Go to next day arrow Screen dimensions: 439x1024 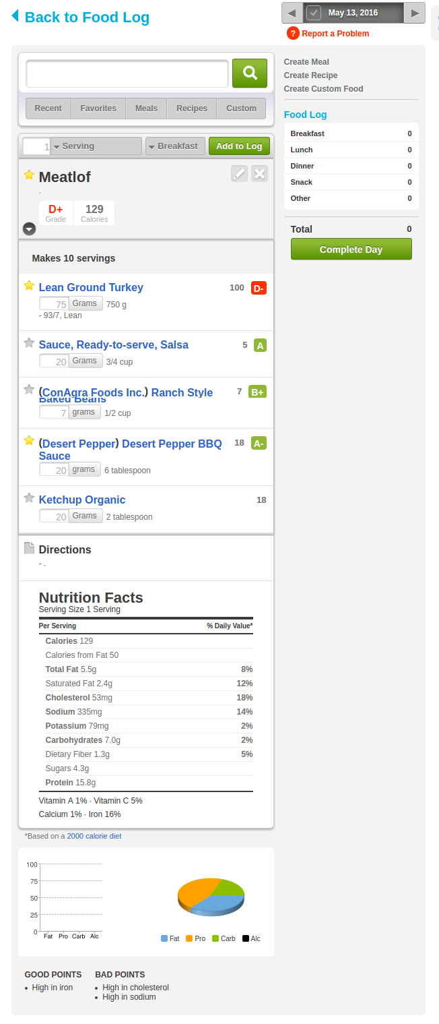(415, 13)
